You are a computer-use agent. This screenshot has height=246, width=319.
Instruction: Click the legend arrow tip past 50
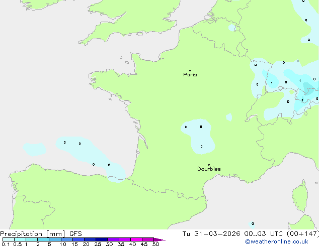[x=159, y=239]
